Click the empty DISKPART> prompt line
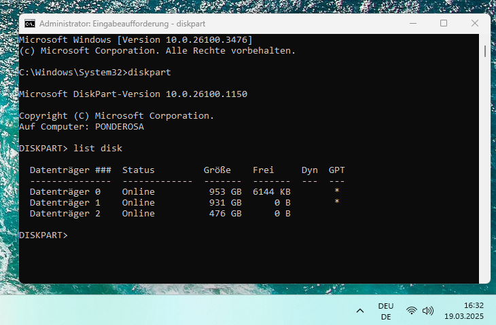The image size is (496, 325). (43, 235)
